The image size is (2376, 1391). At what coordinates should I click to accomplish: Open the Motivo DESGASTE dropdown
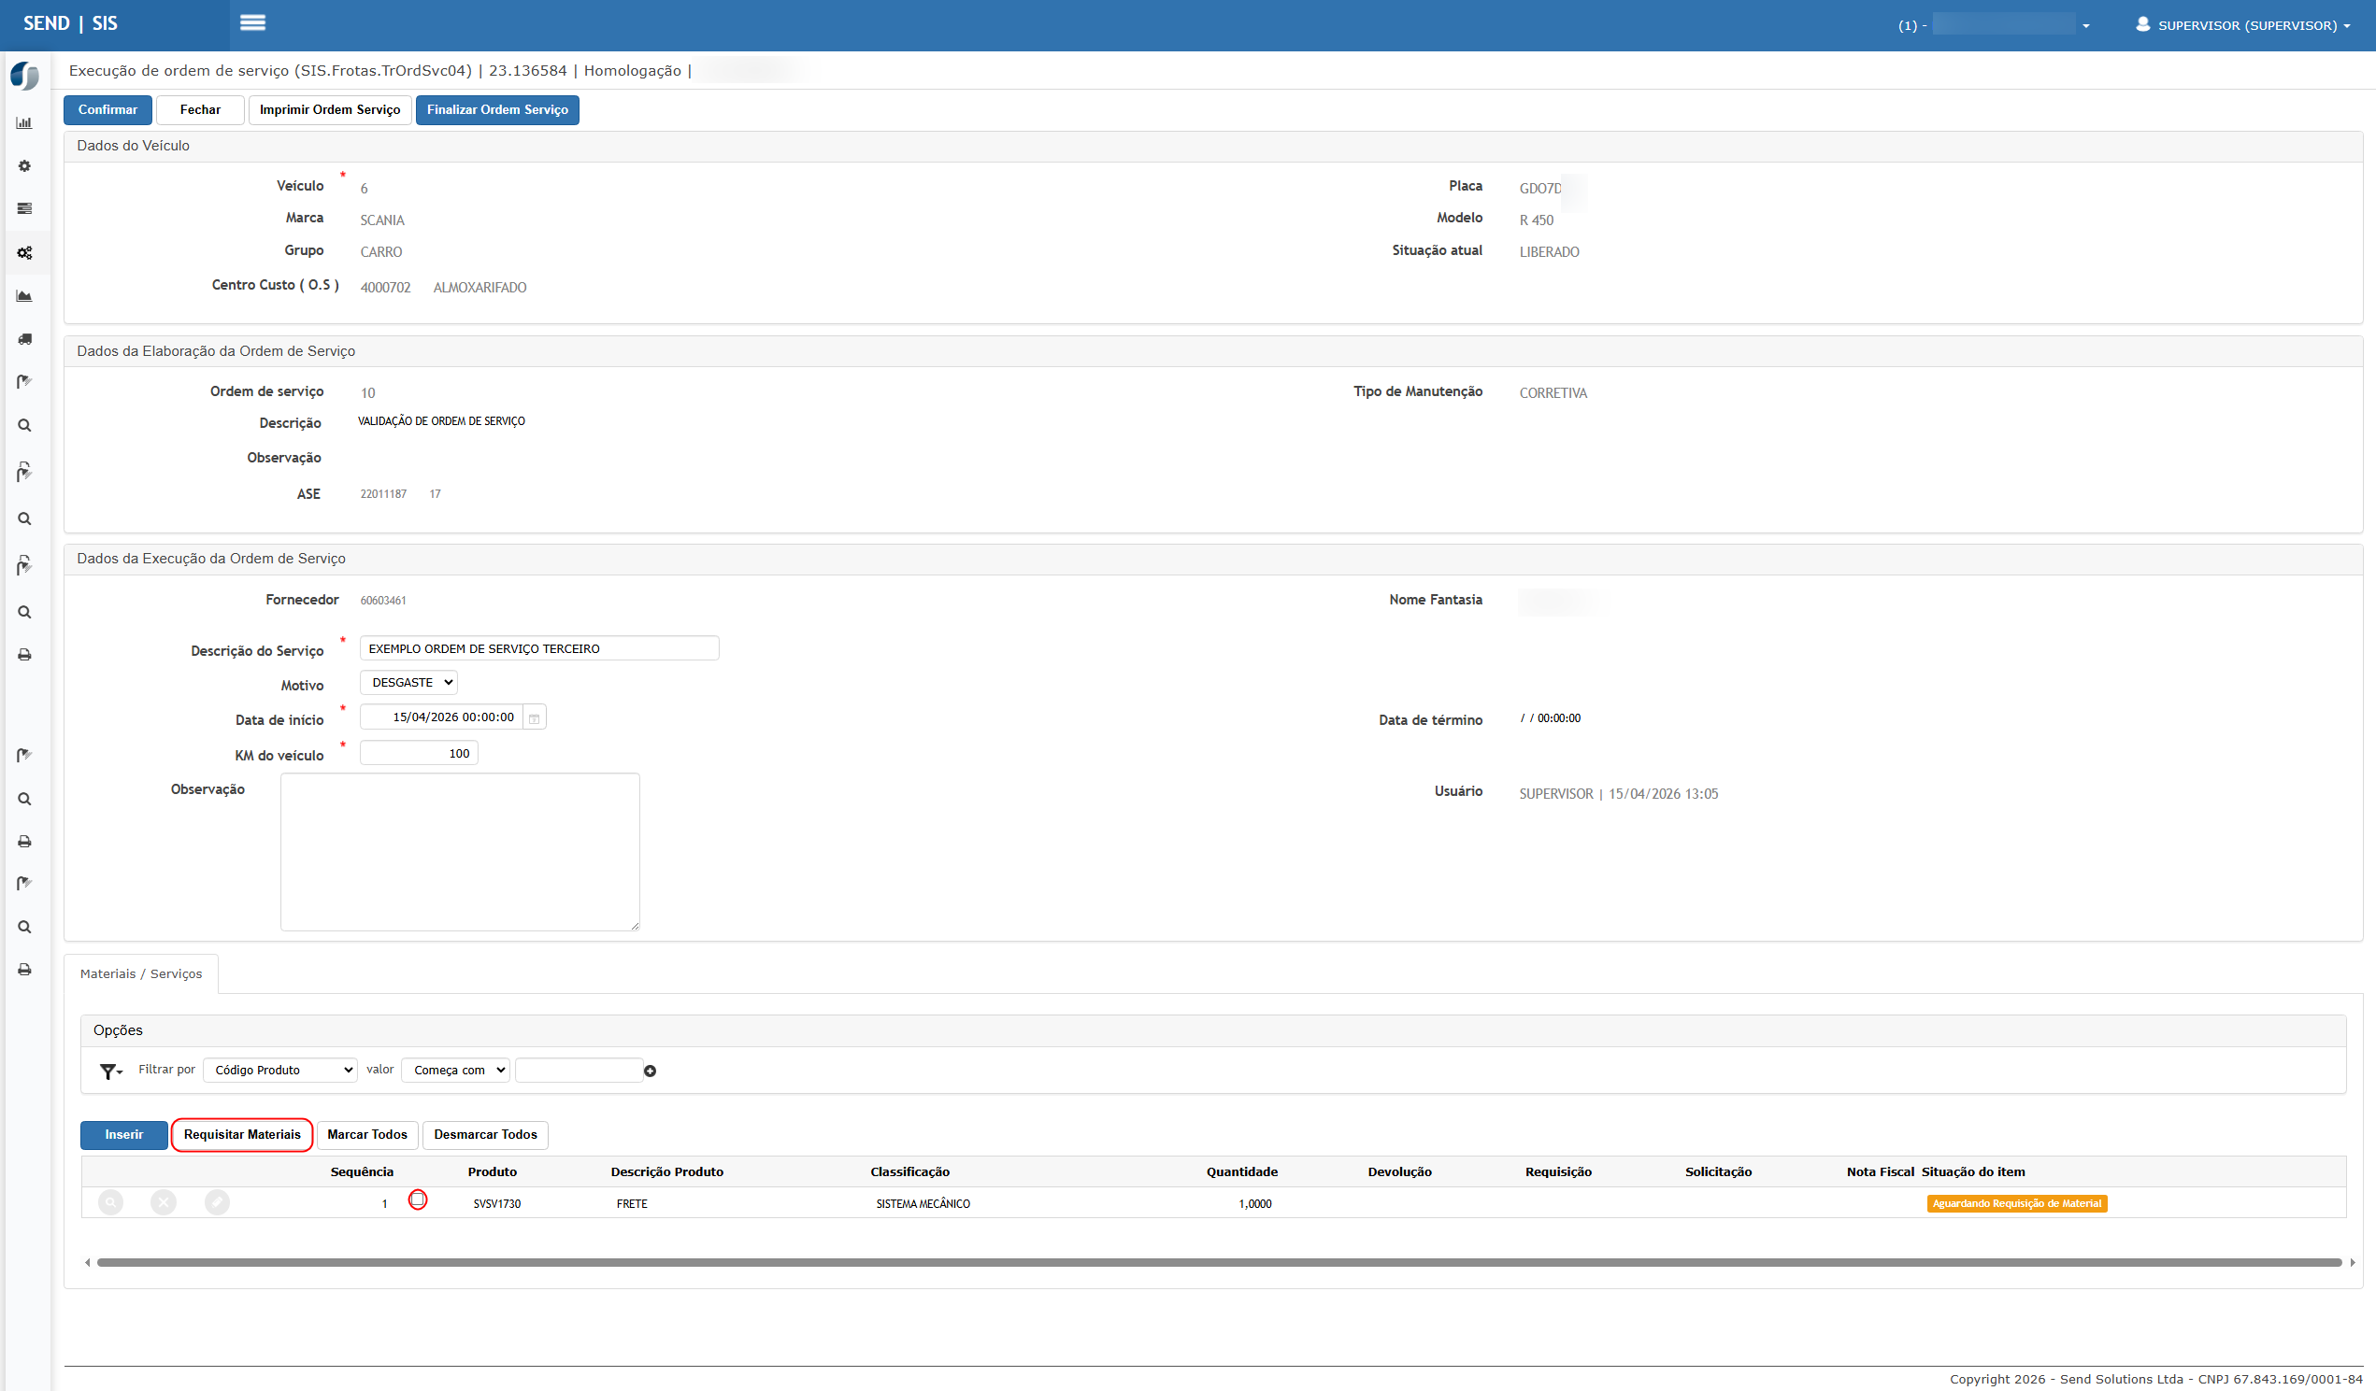tap(408, 682)
